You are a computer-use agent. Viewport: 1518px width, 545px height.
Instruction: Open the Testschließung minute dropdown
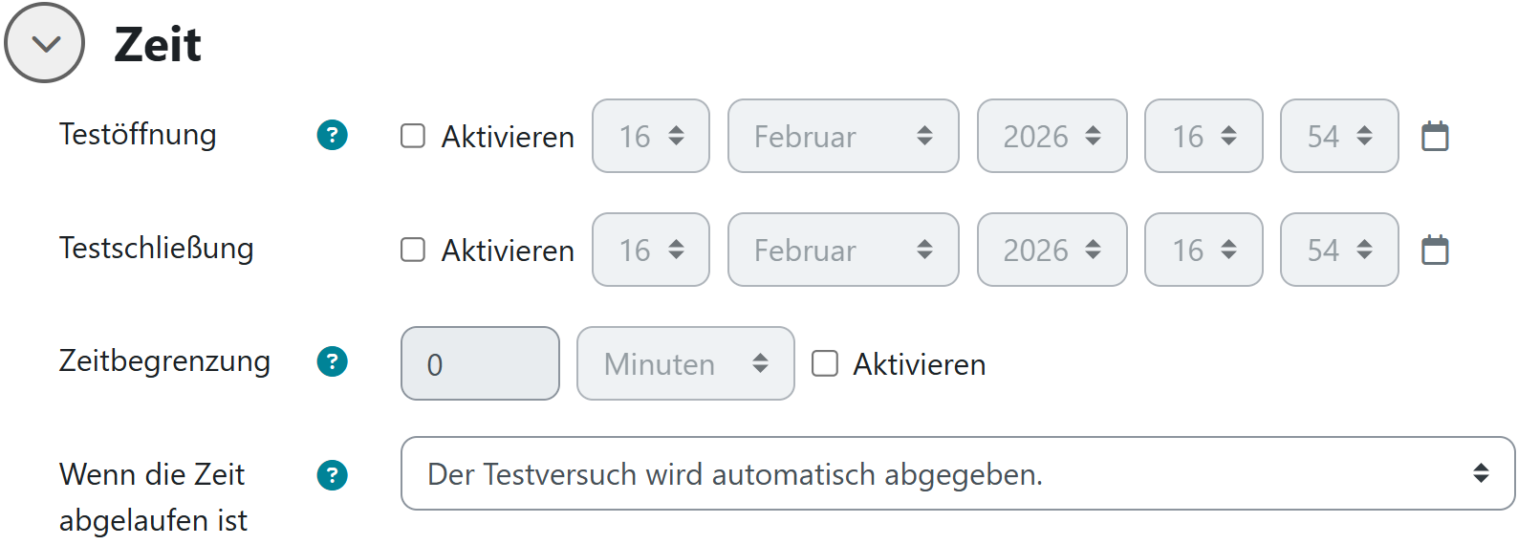[1339, 250]
